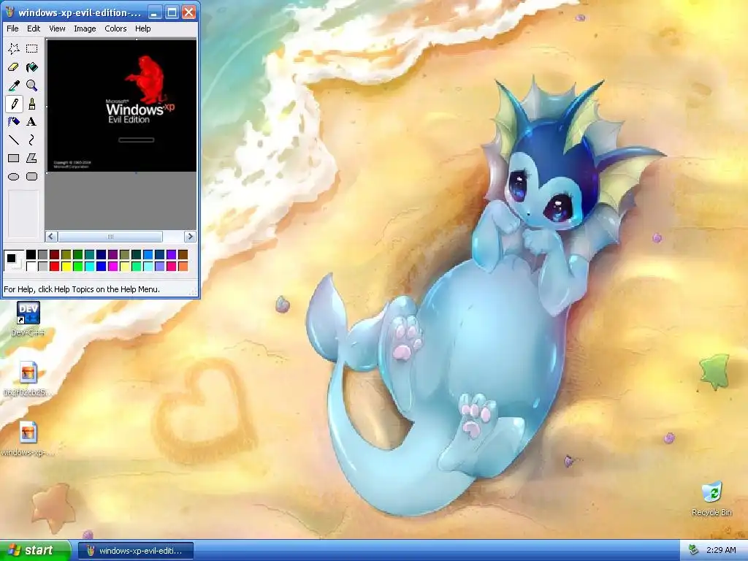Close the Paint window
The height and width of the screenshot is (561, 748).
pos(189,12)
